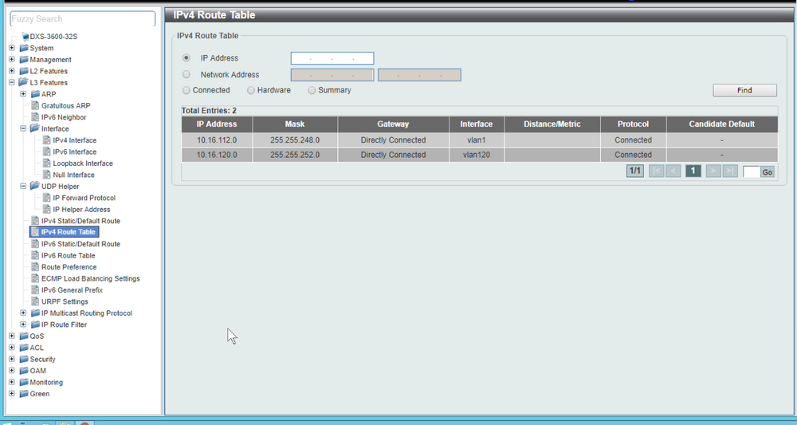Image resolution: width=797 pixels, height=425 pixels.
Task: Click the Security folder icon
Action: (24, 359)
